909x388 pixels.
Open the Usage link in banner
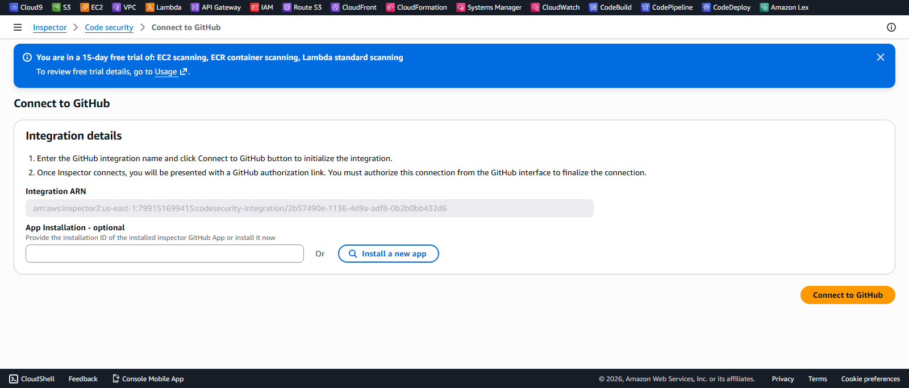[170, 72]
